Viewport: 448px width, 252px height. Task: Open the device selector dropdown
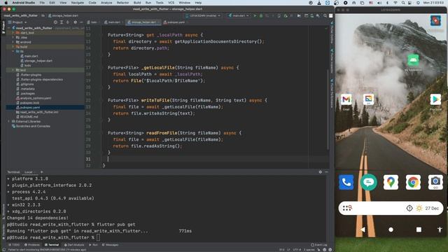coord(203,15)
